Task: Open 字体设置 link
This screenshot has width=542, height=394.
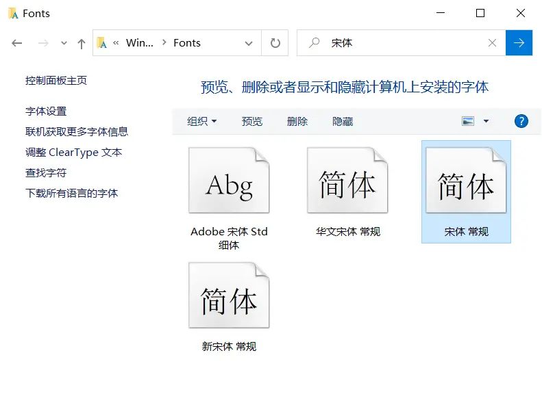Action: tap(46, 111)
